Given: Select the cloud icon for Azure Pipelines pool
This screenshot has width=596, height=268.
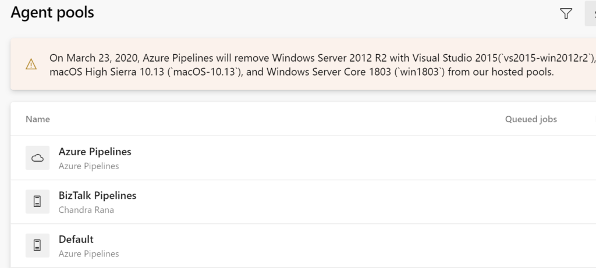Looking at the screenshot, I should pyautogui.click(x=37, y=158).
